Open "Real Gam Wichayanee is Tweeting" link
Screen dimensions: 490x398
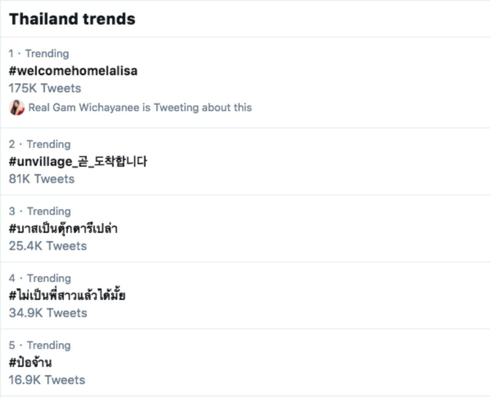(140, 107)
